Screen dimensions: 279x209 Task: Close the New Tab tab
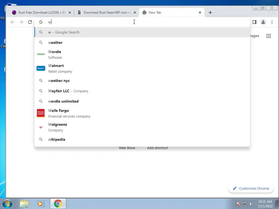tap(200, 13)
